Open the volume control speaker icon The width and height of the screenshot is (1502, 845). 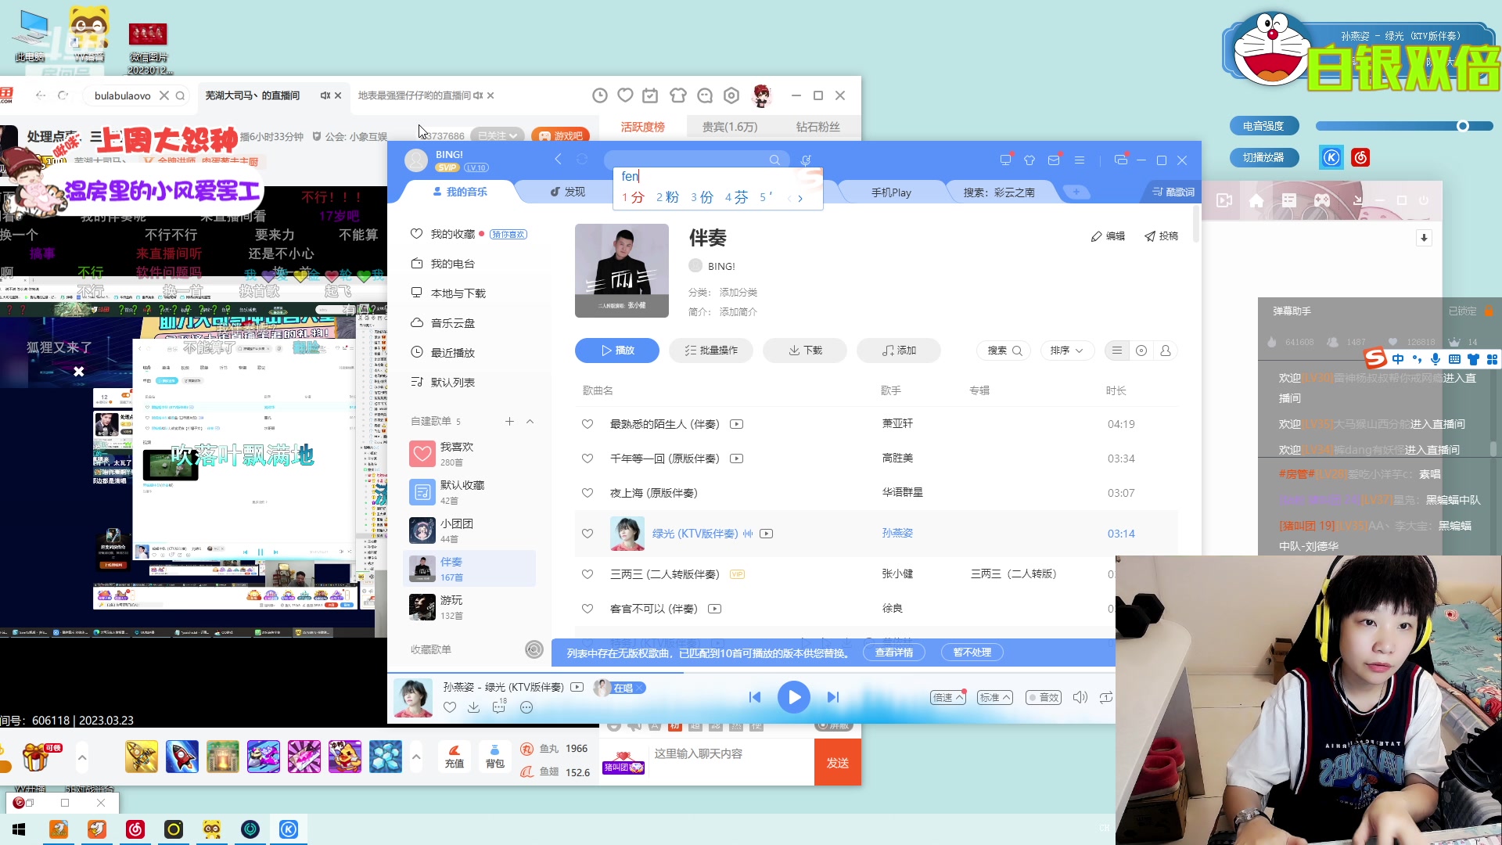(1080, 697)
